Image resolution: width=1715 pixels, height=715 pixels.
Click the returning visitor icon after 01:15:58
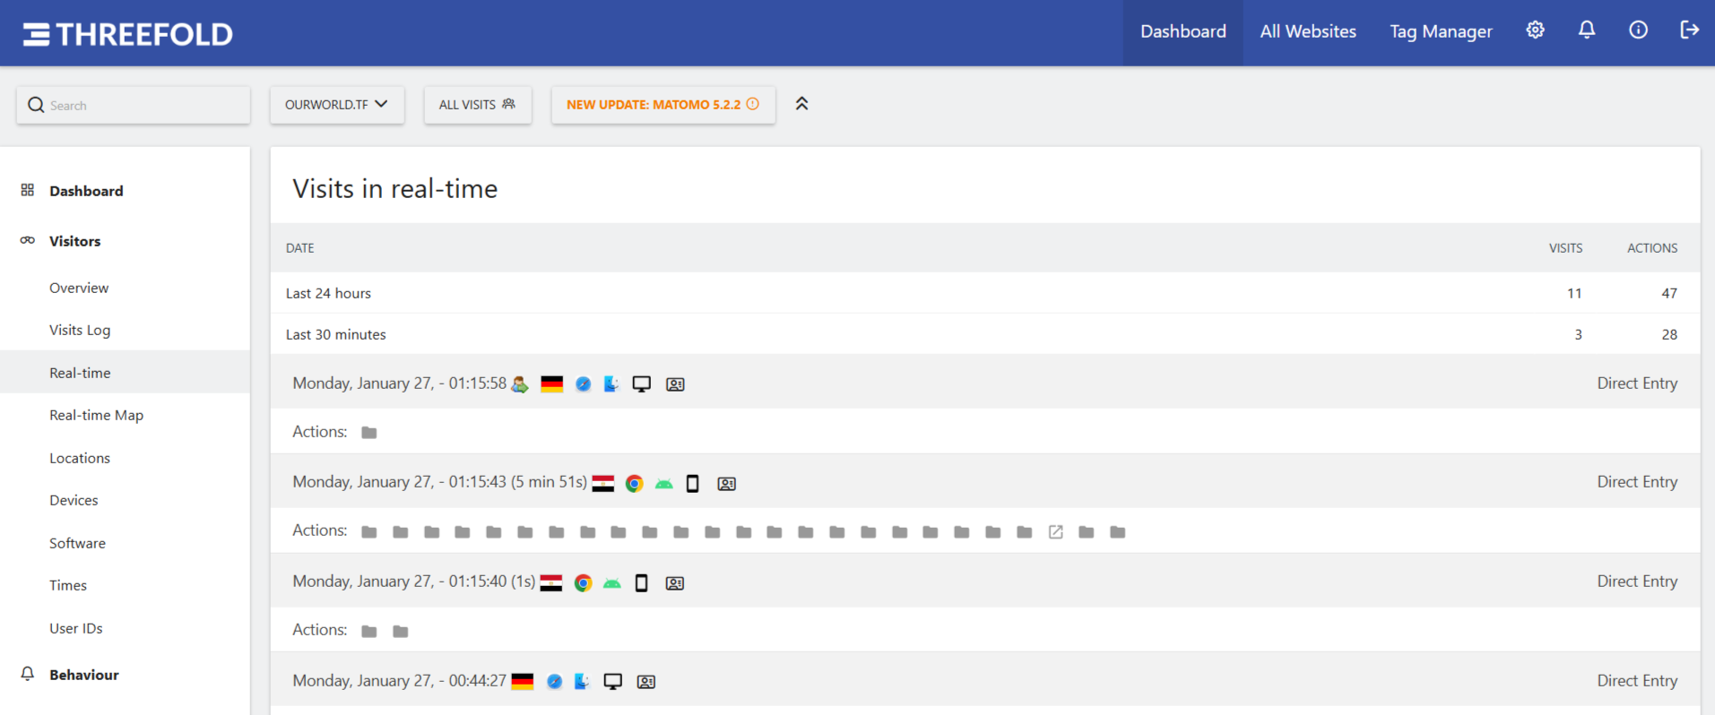[520, 384]
